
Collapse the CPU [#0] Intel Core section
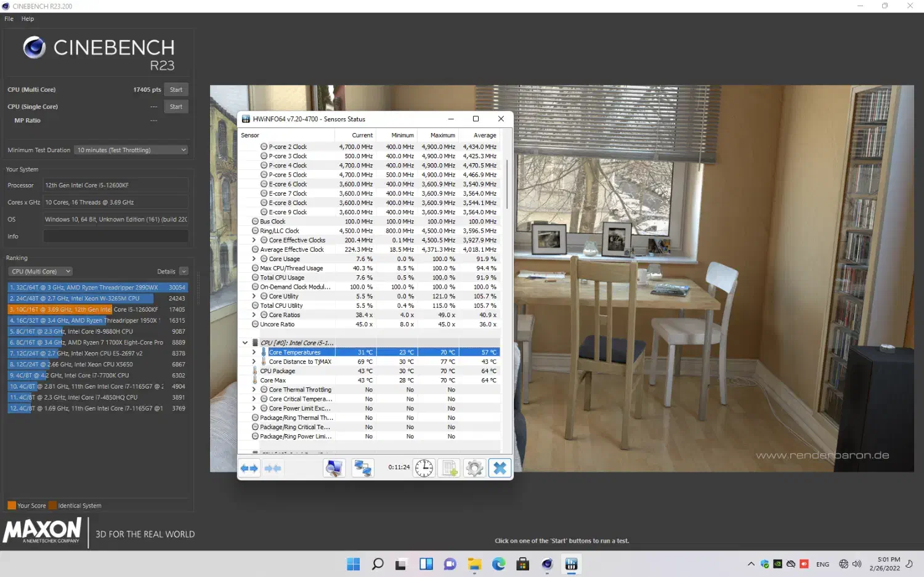pos(245,343)
